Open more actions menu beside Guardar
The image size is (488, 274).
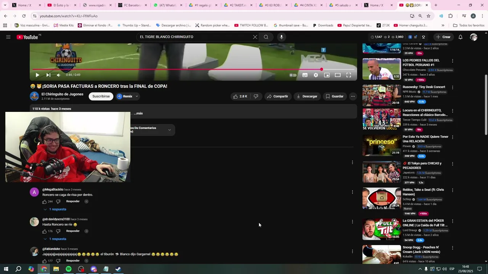(353, 96)
